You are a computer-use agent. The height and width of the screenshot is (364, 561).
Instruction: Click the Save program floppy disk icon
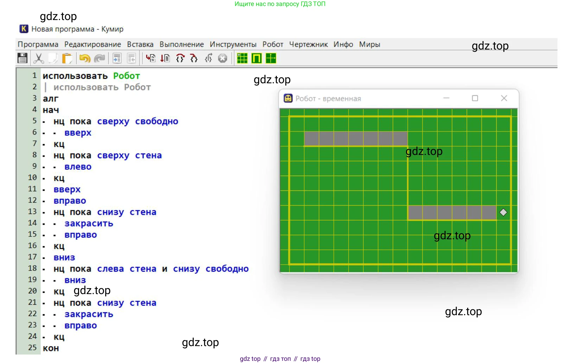(x=22, y=58)
